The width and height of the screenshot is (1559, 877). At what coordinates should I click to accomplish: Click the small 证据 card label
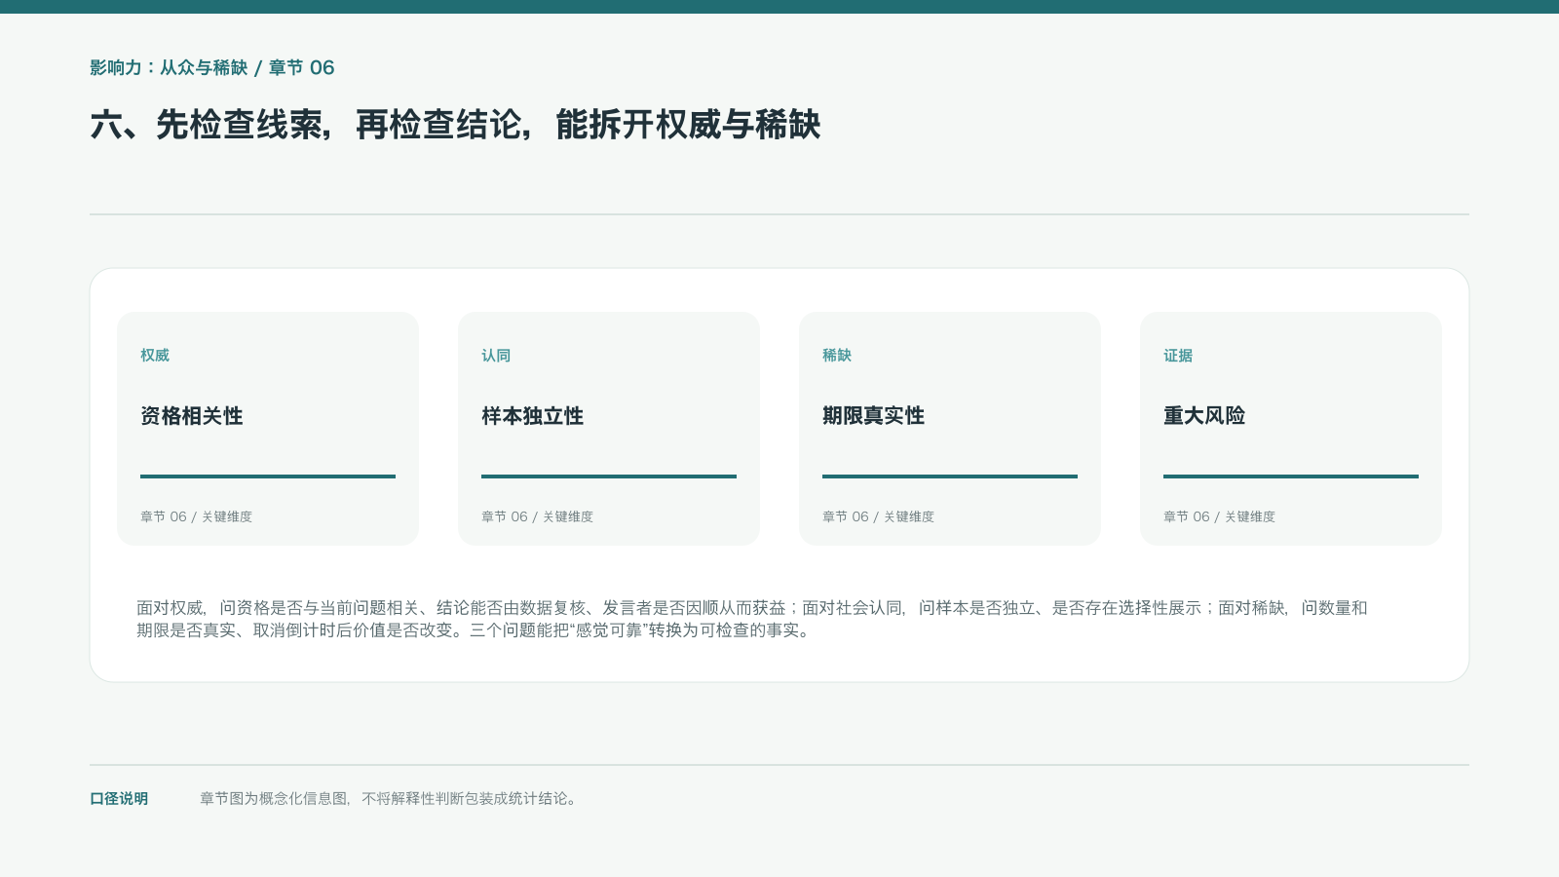click(x=1178, y=356)
